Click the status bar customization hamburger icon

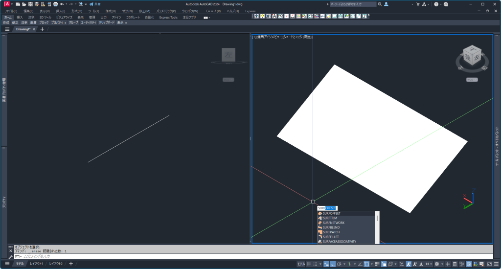[x=495, y=264]
